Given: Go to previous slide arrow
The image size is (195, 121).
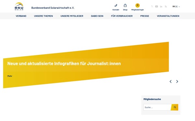Looking at the screenshot, I should click(x=171, y=82).
